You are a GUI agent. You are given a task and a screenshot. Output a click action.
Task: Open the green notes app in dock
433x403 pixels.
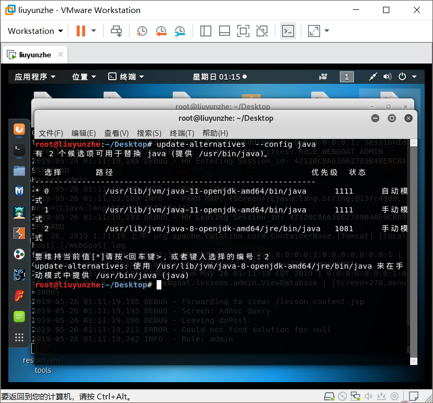[19, 317]
